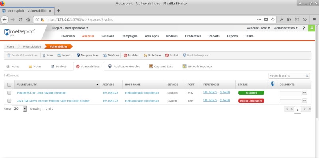319x158 pixels.
Task: Go to browser home page icon
Action: click(x=28, y=19)
